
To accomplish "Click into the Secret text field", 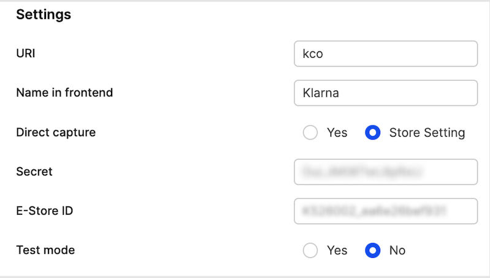I will (x=385, y=171).
